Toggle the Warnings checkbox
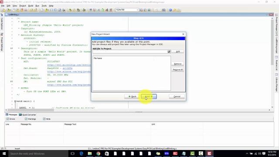Image resolution: width=279 pixels, height=157 pixels. coord(26,119)
